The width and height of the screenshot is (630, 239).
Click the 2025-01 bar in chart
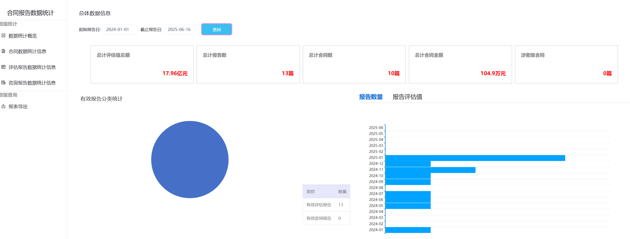(475, 158)
